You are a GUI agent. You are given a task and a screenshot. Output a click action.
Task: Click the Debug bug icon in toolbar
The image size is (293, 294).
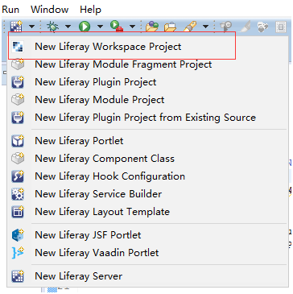click(52, 27)
